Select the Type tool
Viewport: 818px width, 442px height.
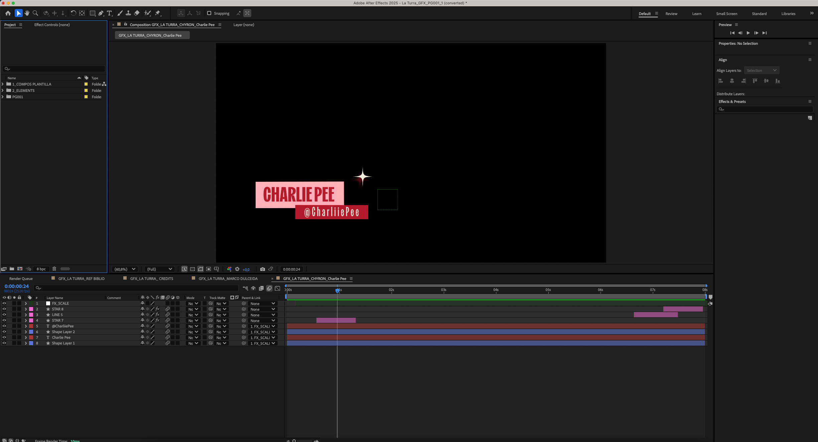(109, 13)
